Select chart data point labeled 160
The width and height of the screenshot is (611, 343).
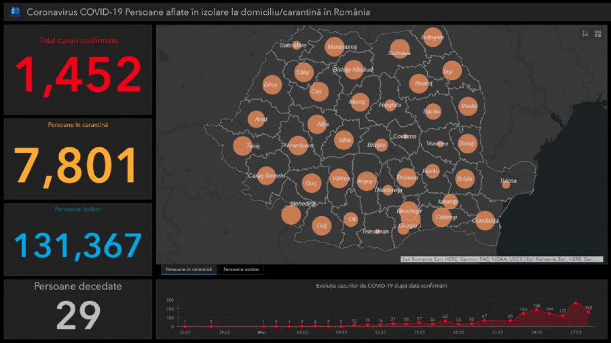tap(589, 312)
